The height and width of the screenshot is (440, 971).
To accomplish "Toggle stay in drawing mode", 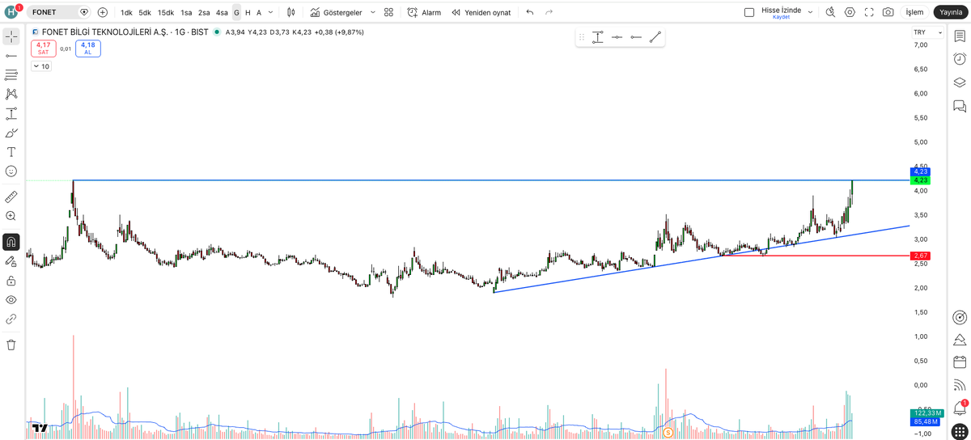I will [x=11, y=261].
